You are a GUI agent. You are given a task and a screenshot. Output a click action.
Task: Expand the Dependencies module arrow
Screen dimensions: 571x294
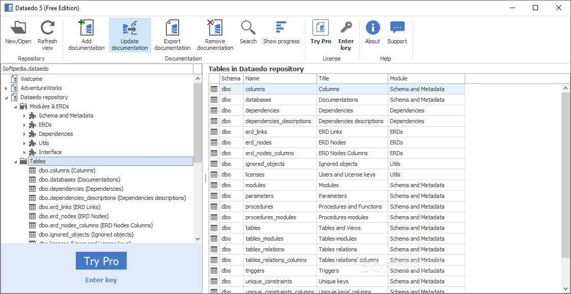pyautogui.click(x=24, y=134)
